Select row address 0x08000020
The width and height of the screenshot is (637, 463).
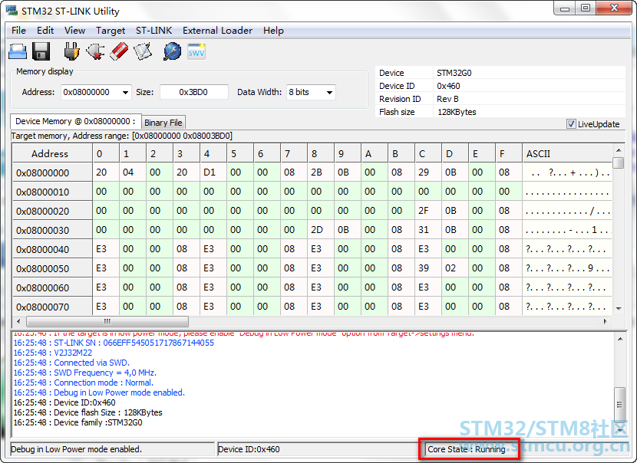pos(52,211)
